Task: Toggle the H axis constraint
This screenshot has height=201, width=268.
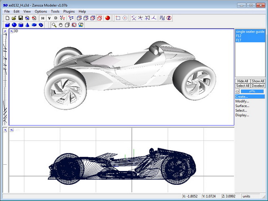Action: click(x=43, y=18)
